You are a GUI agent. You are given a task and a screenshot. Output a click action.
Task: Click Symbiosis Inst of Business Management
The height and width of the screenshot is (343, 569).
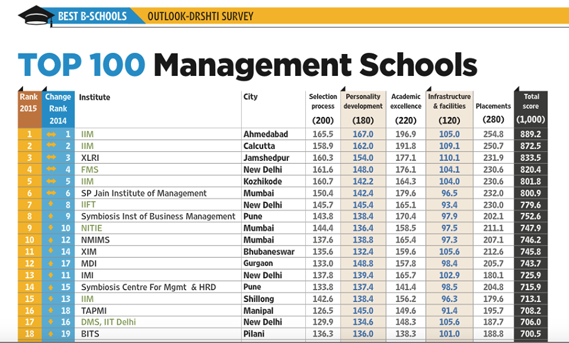tap(158, 217)
